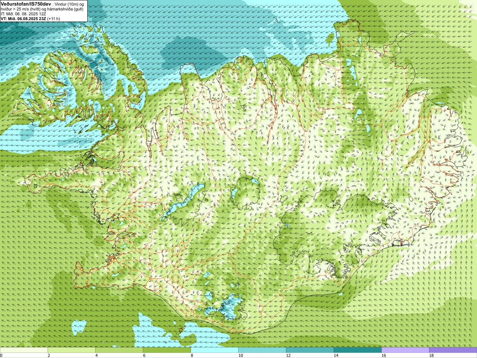Click the "14" scale label
Screen dimensions: 477x358
[x=336, y=355]
